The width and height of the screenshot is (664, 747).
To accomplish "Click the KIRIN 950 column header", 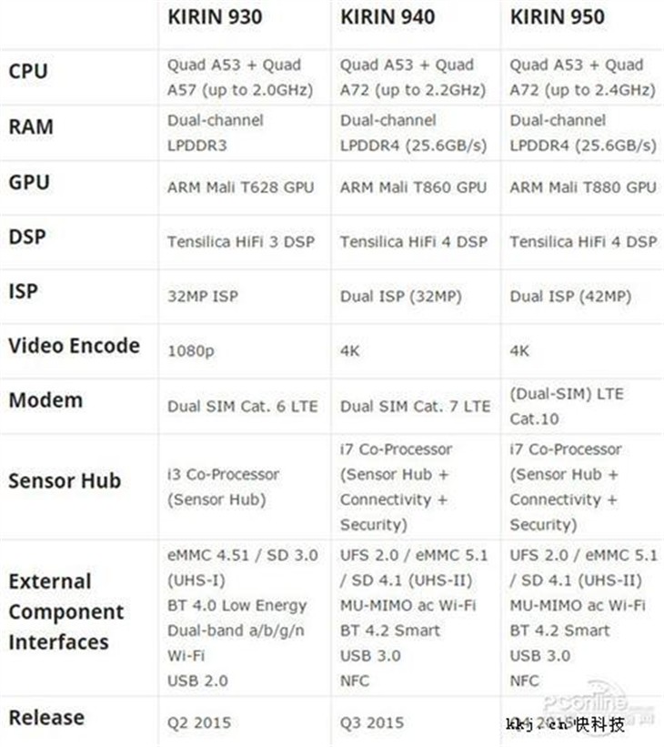I will pos(558,17).
